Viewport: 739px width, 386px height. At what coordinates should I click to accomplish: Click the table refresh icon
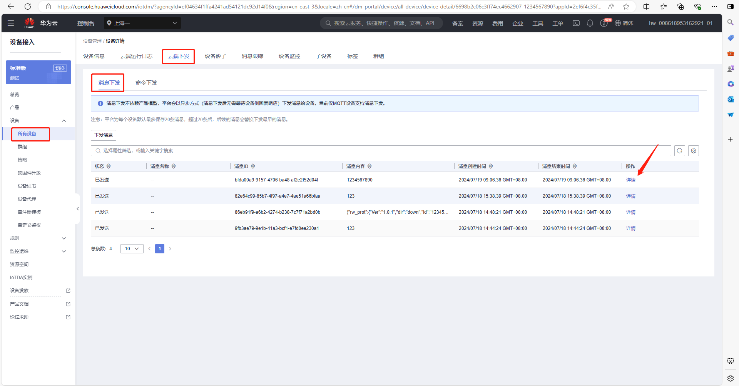tap(679, 151)
